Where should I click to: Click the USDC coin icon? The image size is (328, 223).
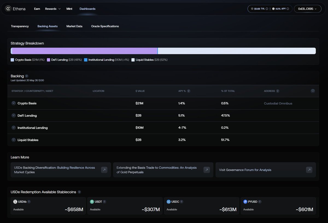click(x=169, y=202)
